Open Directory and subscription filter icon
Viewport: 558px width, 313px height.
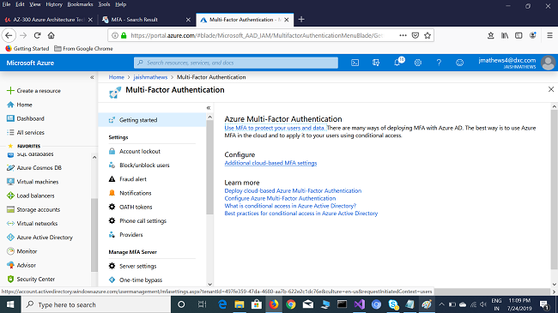click(x=376, y=63)
